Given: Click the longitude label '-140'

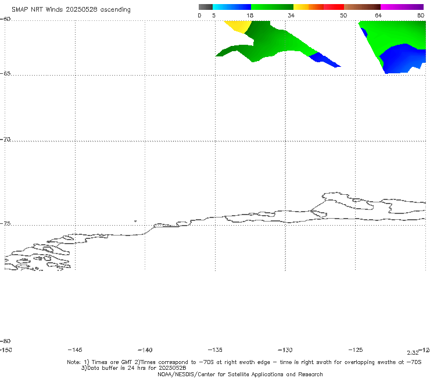Looking at the screenshot, I should coord(145,350).
